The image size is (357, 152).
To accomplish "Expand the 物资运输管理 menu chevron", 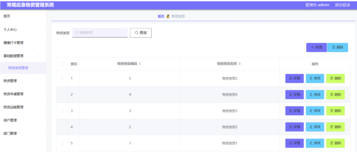I will 40,106.
